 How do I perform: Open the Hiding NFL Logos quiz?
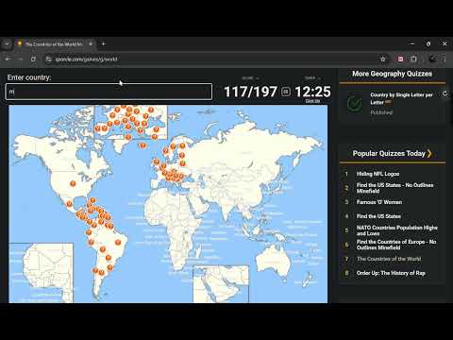click(x=377, y=174)
